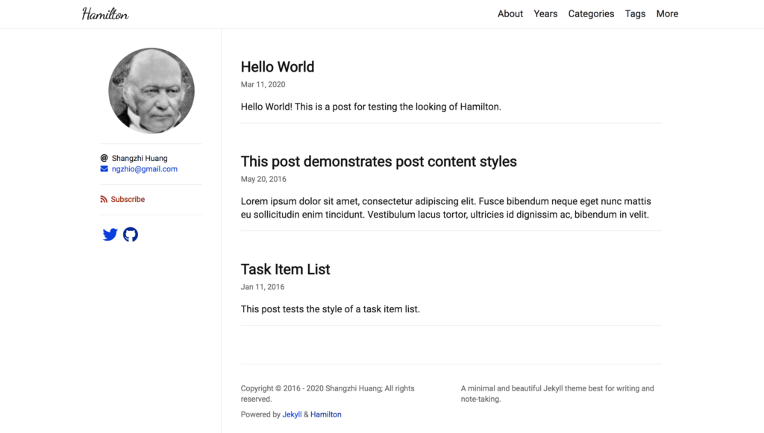This screenshot has height=433, width=764.
Task: Follow the Hamilton link in footer
Action: click(x=326, y=414)
